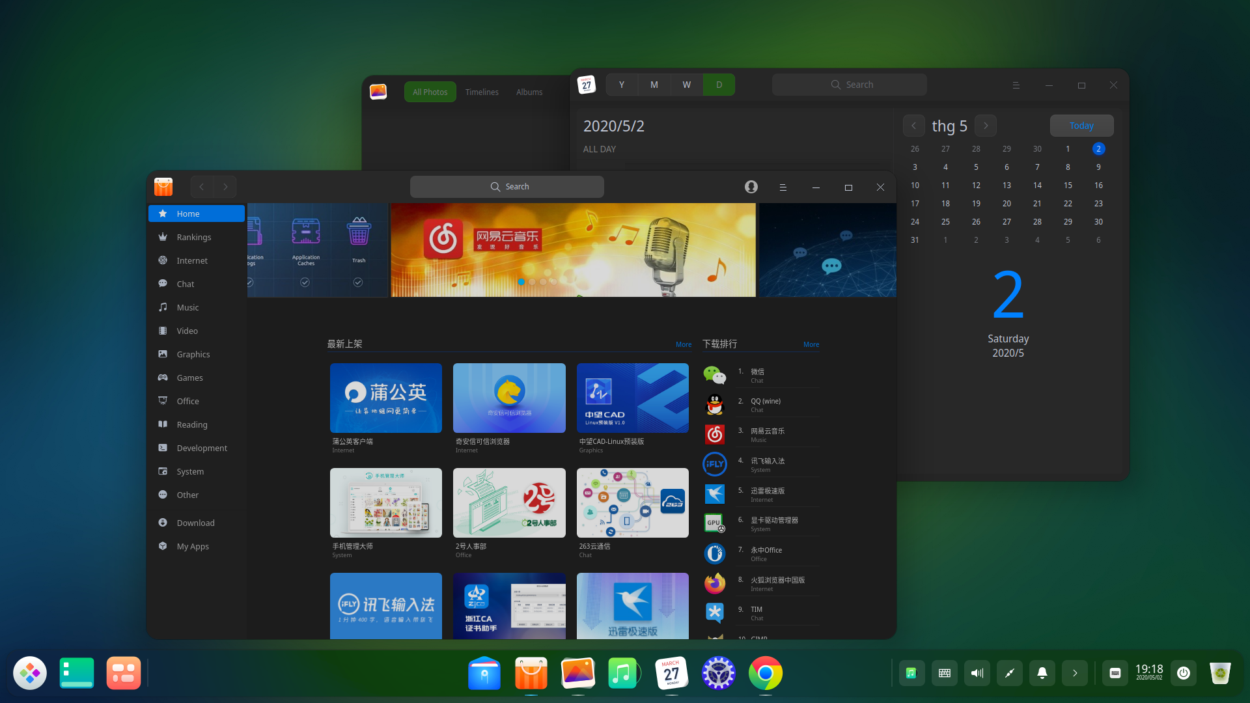Image resolution: width=1250 pixels, height=703 pixels.
Task: Click the Rankings icon in the sidebar
Action: (163, 237)
